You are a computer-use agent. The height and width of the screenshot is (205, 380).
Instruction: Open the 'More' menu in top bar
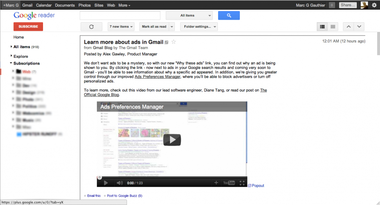124,5
